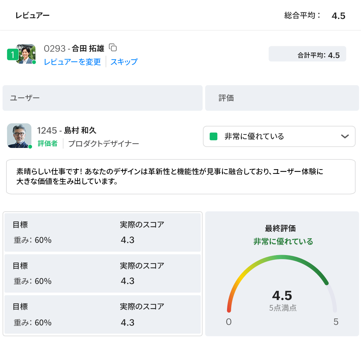361x339 pixels.
Task: Select the レビュアー section header
Action: 31,16
